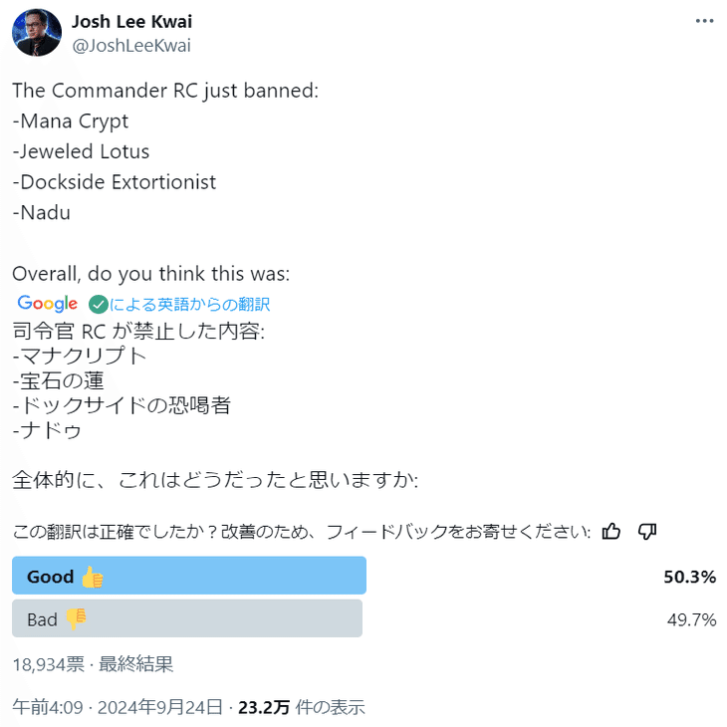Image resolution: width=727 pixels, height=727 pixels.
Task: Click the thumbs-down emoji in the Bad option
Action: (x=77, y=619)
